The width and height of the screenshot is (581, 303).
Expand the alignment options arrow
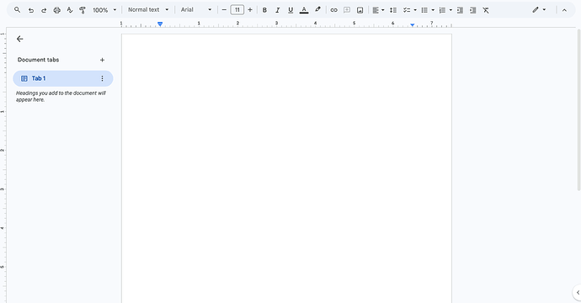(x=383, y=10)
